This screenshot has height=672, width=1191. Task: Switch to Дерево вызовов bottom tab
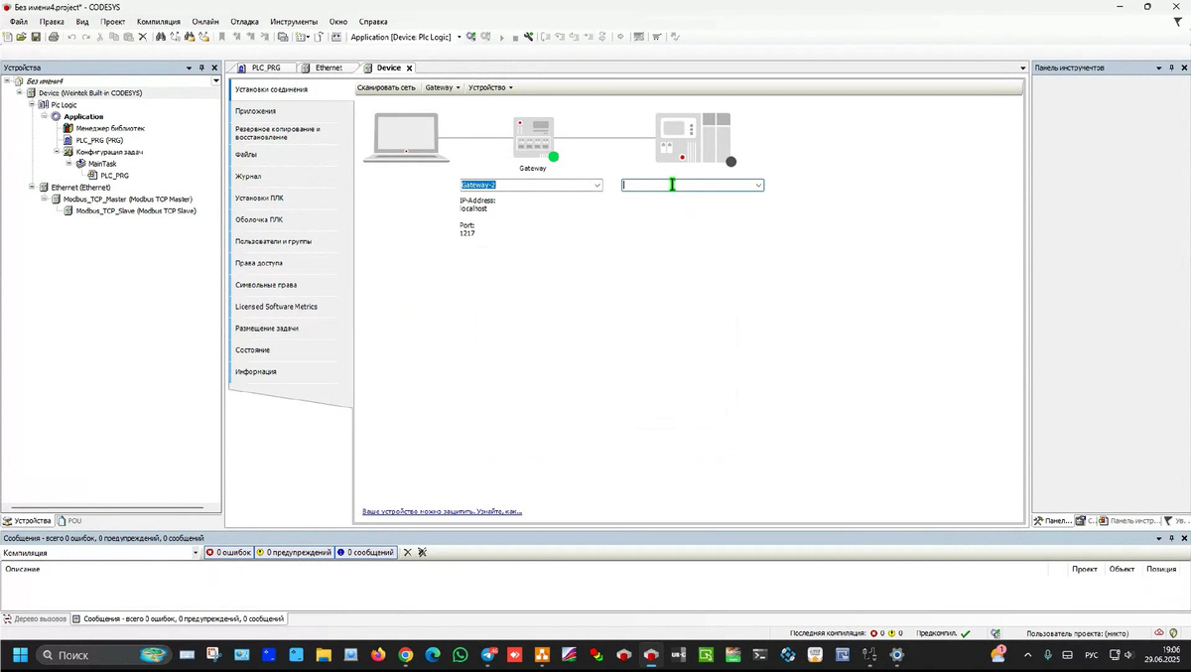point(35,618)
